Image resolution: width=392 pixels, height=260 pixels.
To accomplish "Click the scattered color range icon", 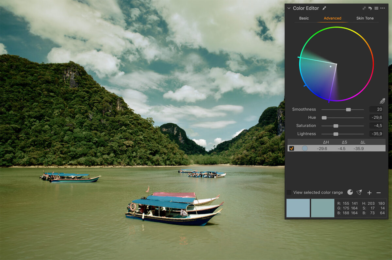I will [359, 192].
